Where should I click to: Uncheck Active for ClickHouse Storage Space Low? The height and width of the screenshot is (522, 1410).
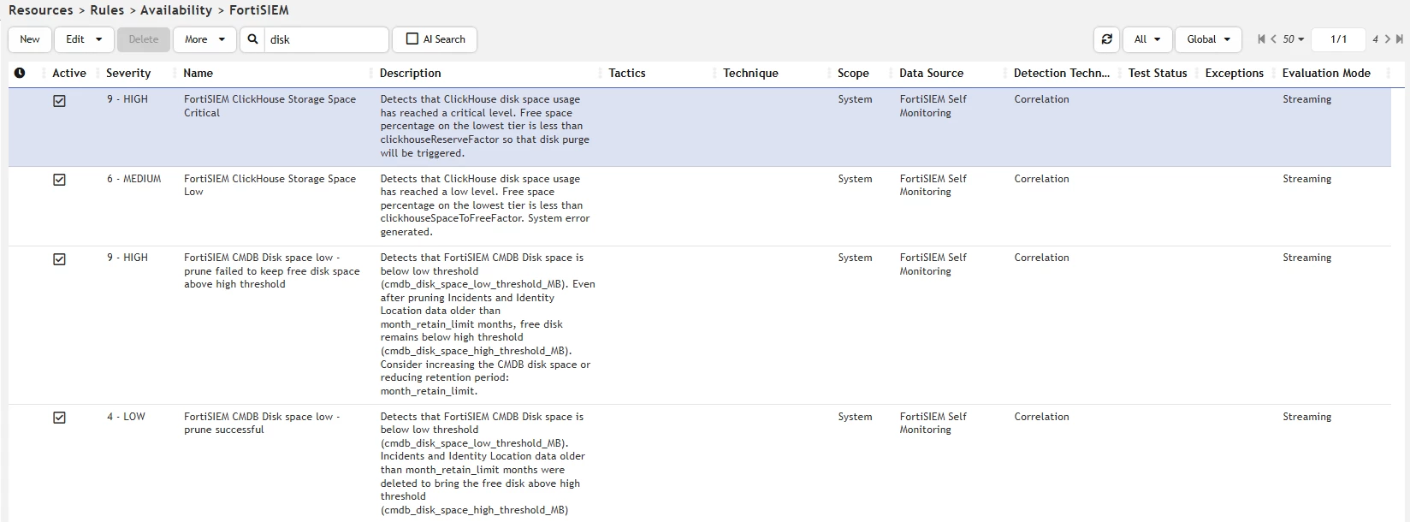point(59,180)
